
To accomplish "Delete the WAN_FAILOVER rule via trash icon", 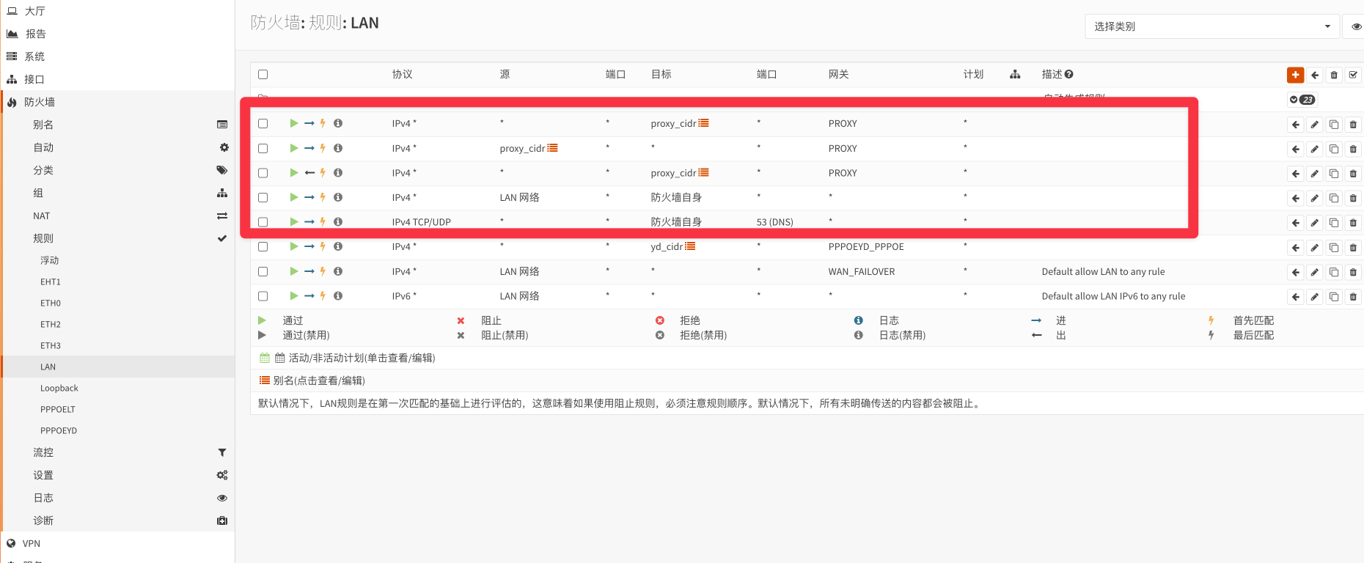I will pyautogui.click(x=1353, y=272).
